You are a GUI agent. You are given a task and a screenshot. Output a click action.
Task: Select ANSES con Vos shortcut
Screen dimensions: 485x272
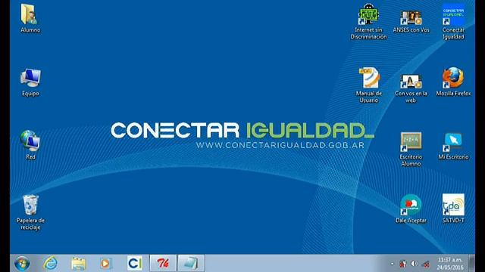[411, 21]
